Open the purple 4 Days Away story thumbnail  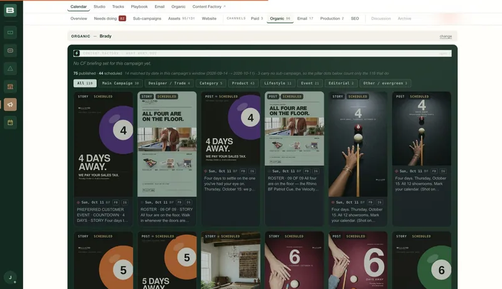click(104, 144)
